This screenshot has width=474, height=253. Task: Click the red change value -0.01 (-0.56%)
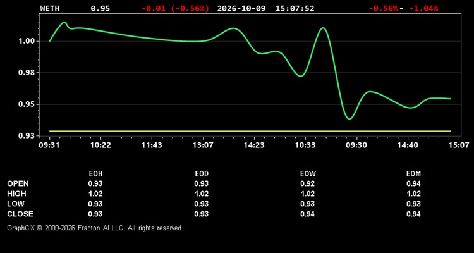point(175,8)
